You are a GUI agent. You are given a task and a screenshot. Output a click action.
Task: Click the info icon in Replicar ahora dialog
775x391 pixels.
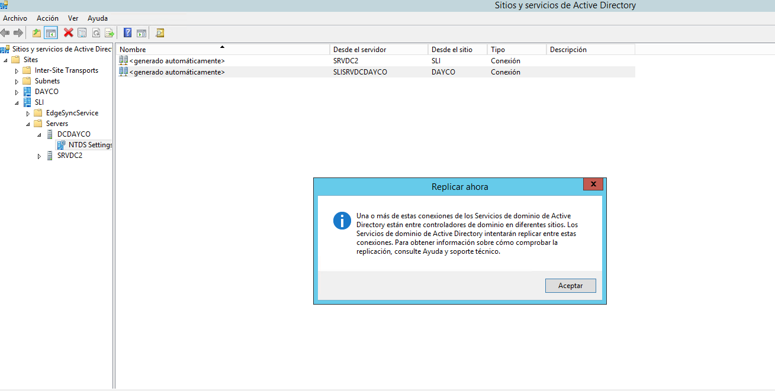(x=342, y=221)
